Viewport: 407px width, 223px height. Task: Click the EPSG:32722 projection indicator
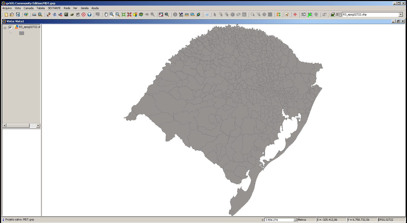(x=386, y=220)
